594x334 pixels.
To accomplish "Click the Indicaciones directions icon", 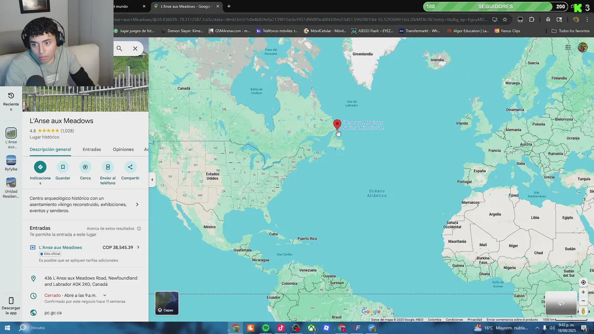I will (x=40, y=167).
